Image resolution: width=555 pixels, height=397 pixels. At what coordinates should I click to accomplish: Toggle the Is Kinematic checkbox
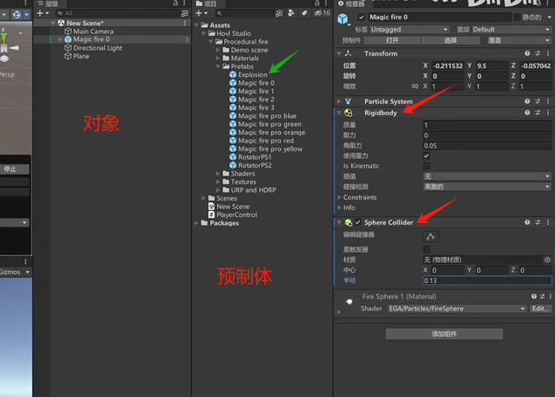pos(426,166)
